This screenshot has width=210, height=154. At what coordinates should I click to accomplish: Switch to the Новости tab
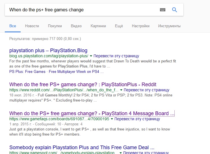32,26
